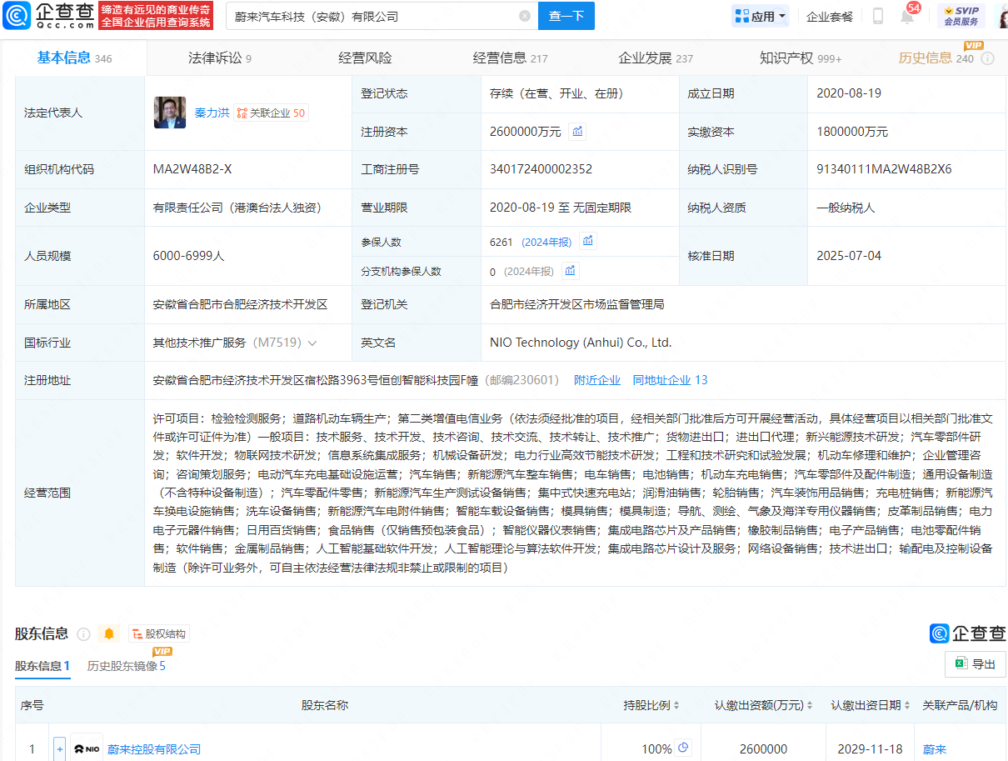Export shareholder info via 导出 button
Viewport: 1008px width, 761px height.
[x=976, y=664]
